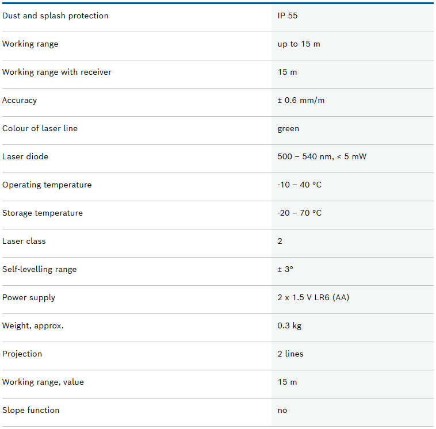Select the "green" colour value
The width and height of the screenshot is (436, 429).
pyautogui.click(x=288, y=128)
